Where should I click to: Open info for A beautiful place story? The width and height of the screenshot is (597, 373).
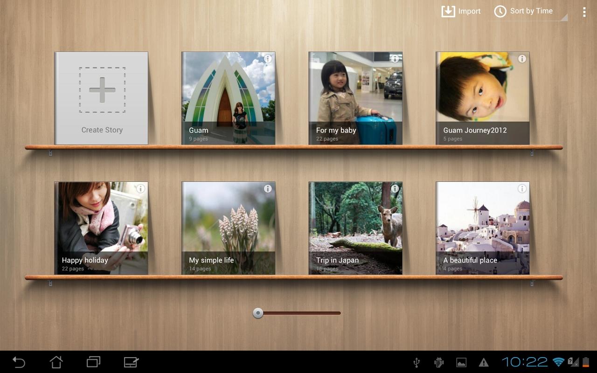(x=522, y=188)
